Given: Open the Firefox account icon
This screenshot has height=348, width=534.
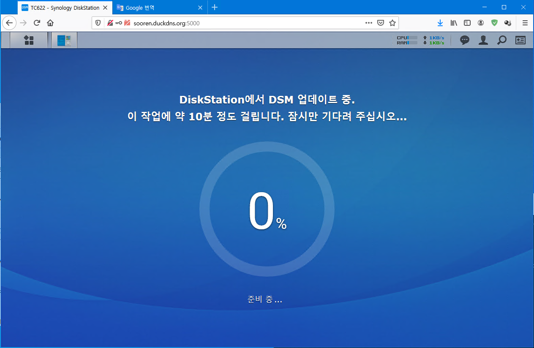Looking at the screenshot, I should coord(481,23).
